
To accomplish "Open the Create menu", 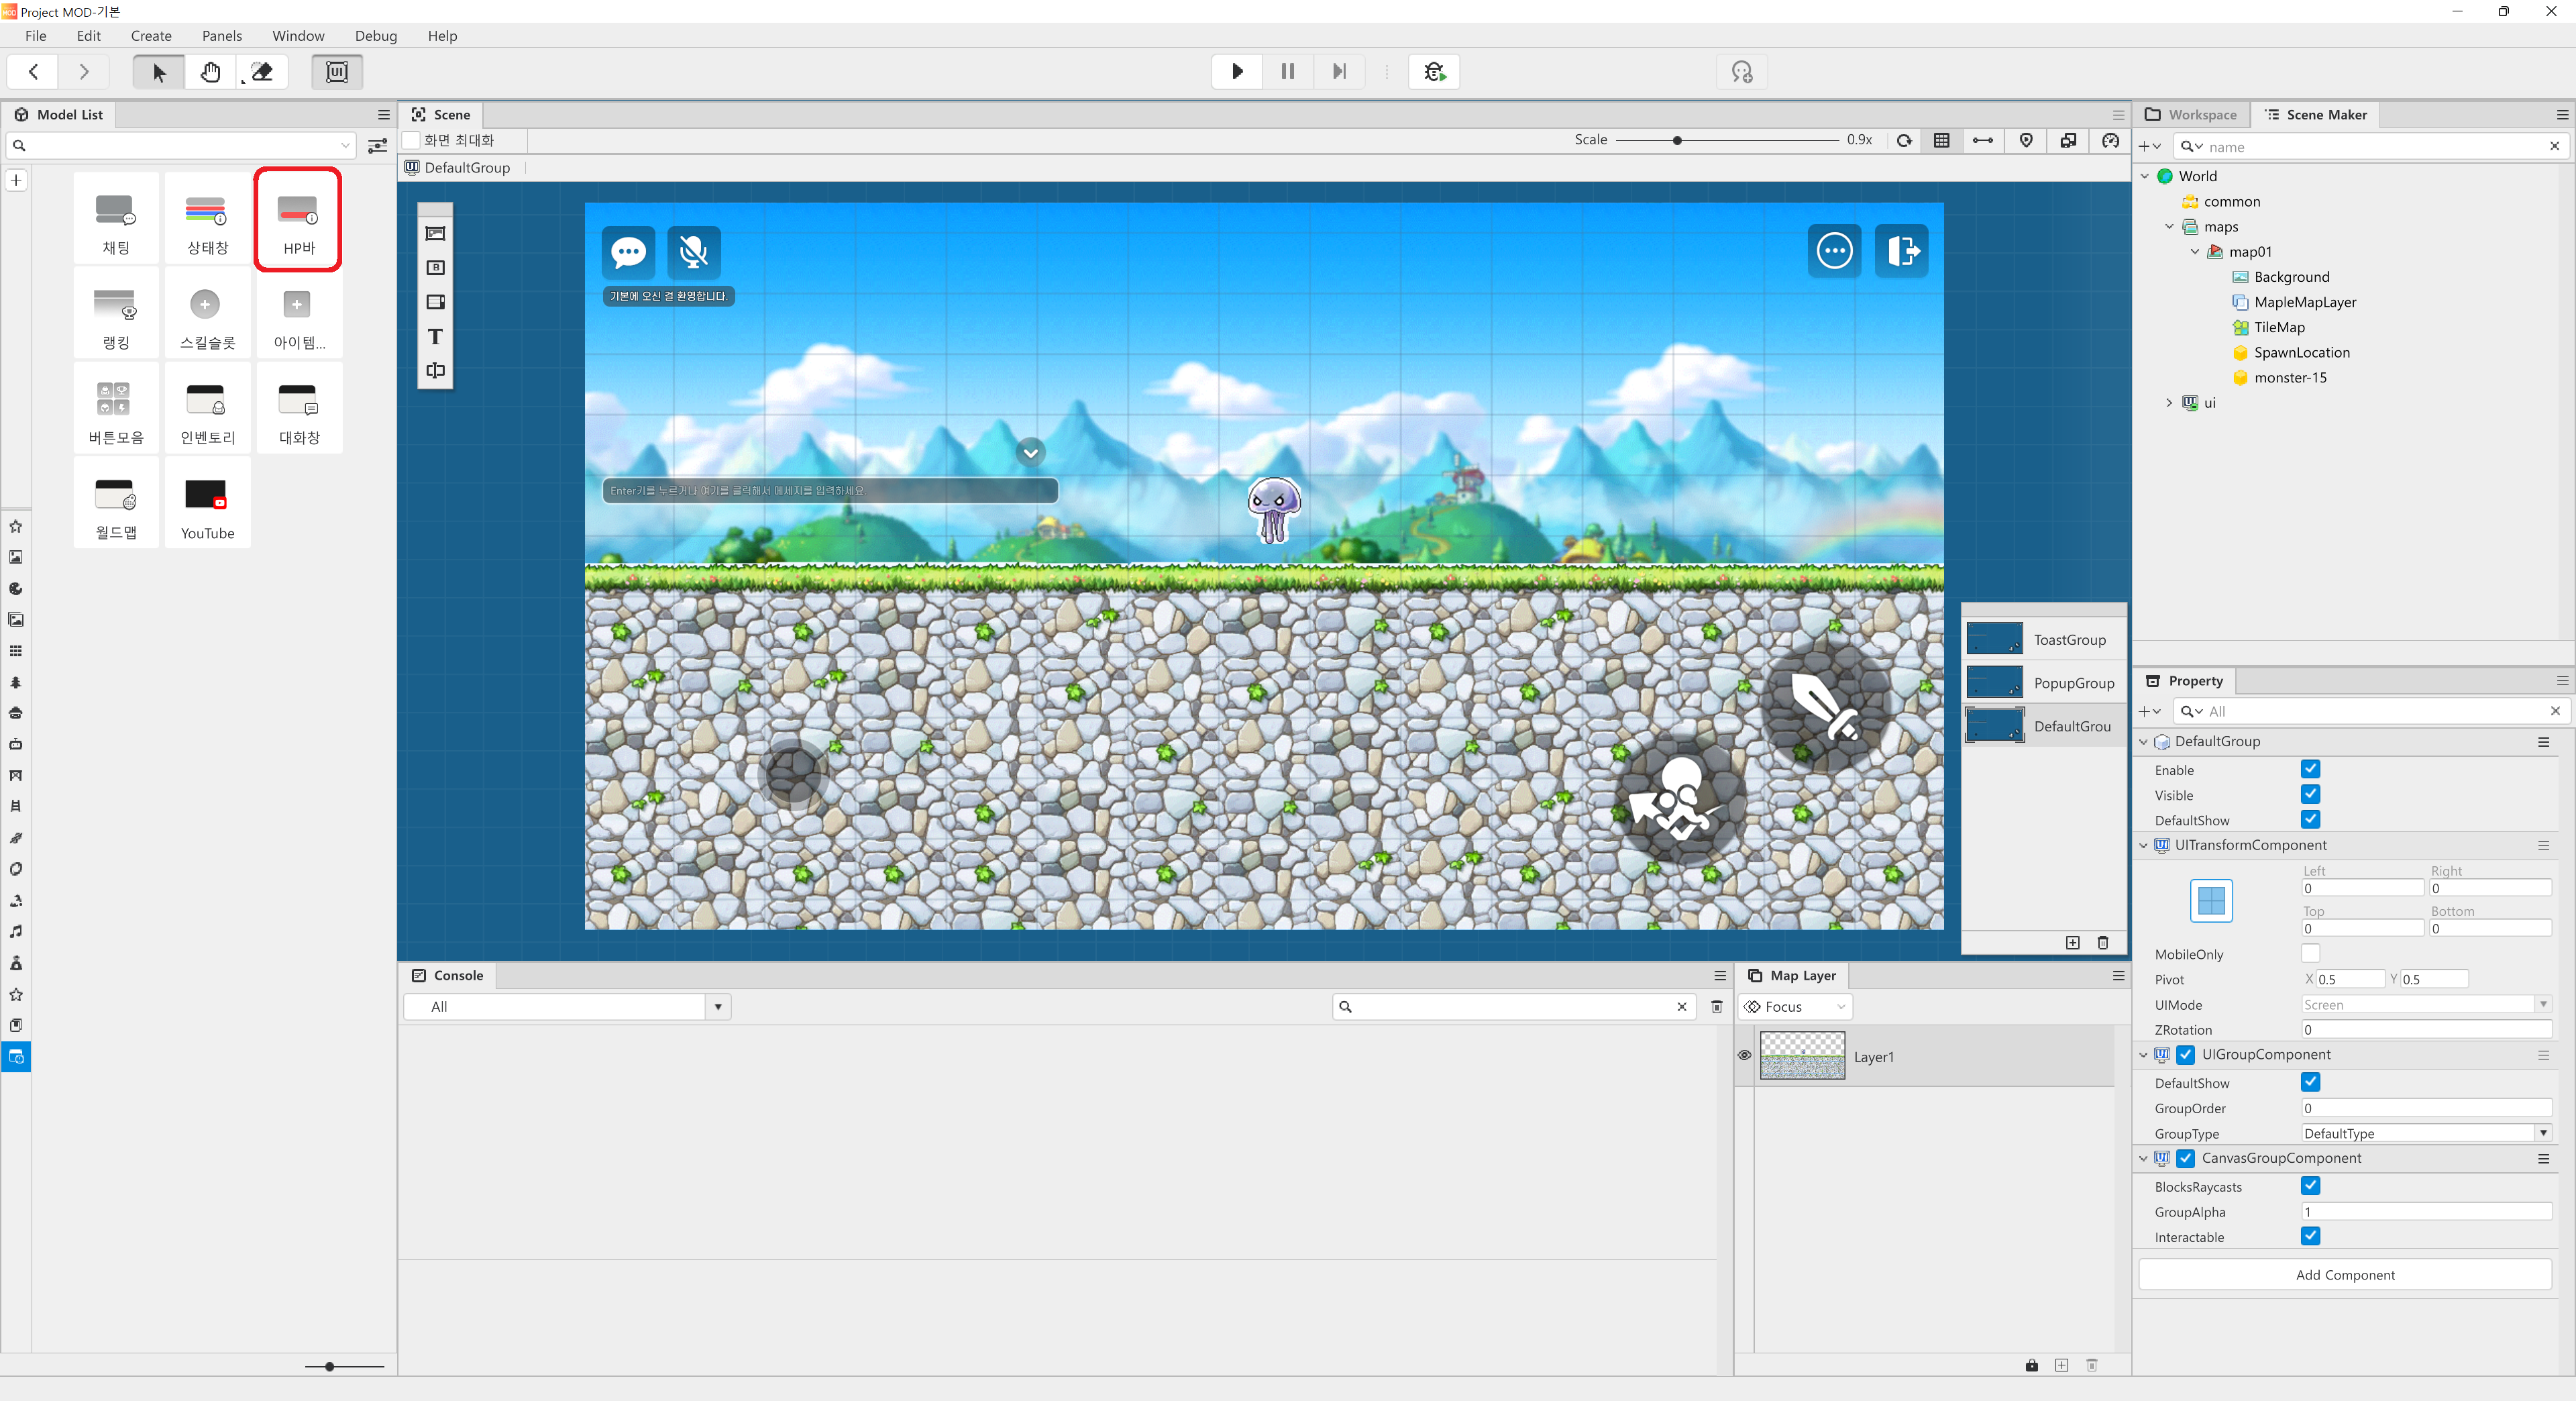I will tap(151, 36).
